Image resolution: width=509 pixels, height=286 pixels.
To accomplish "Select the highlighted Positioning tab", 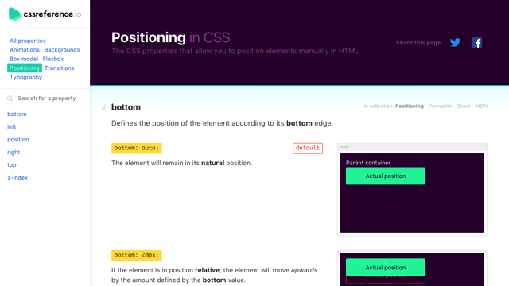I will coord(25,68).
